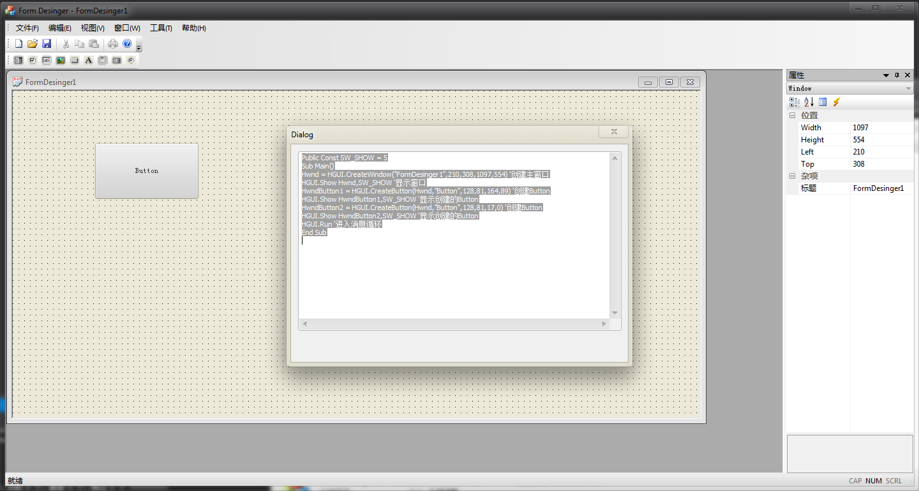919x491 pixels.
Task: Open the 窗口(W) menu
Action: (127, 28)
